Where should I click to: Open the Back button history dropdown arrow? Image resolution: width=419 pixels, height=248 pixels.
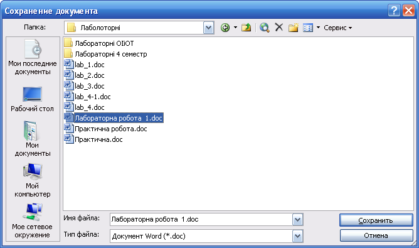235,27
